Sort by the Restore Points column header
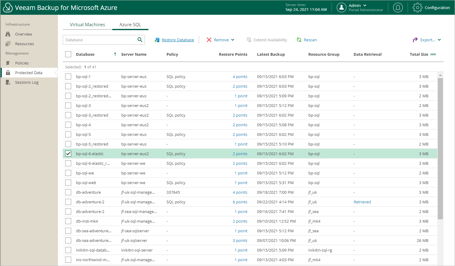Image resolution: width=455 pixels, height=266 pixels. click(233, 54)
